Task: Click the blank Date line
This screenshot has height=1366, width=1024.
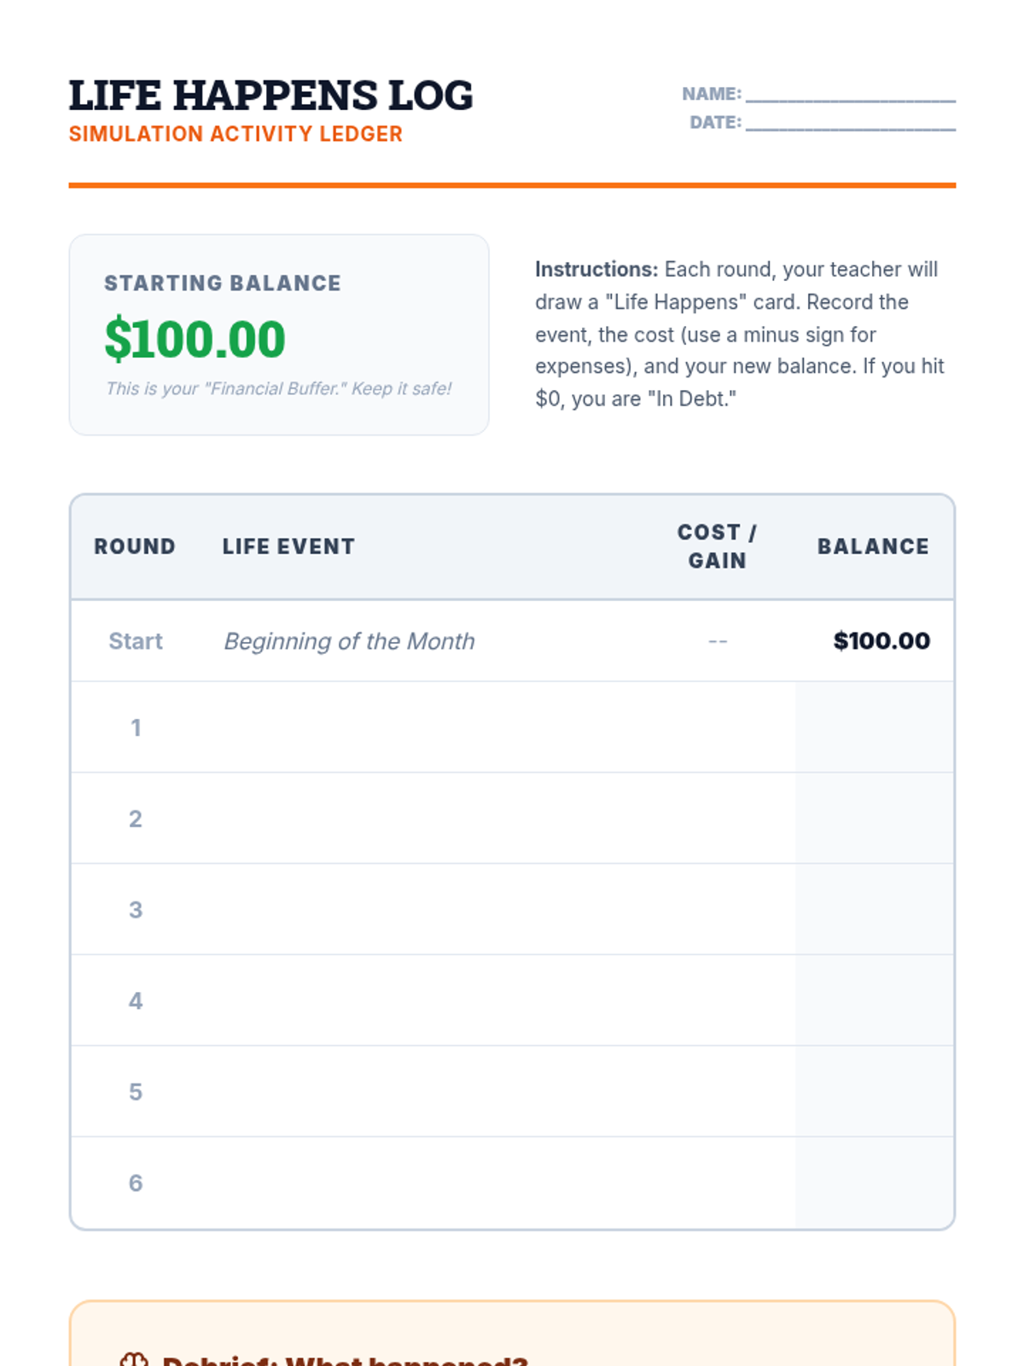Action: click(850, 123)
